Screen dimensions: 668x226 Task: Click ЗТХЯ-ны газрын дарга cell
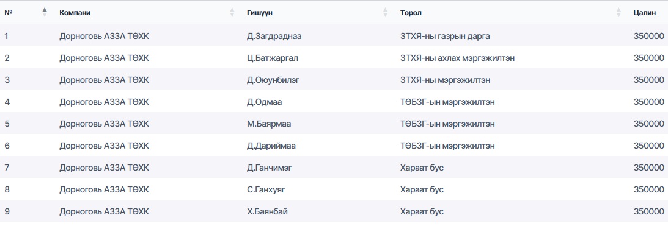pyautogui.click(x=445, y=36)
